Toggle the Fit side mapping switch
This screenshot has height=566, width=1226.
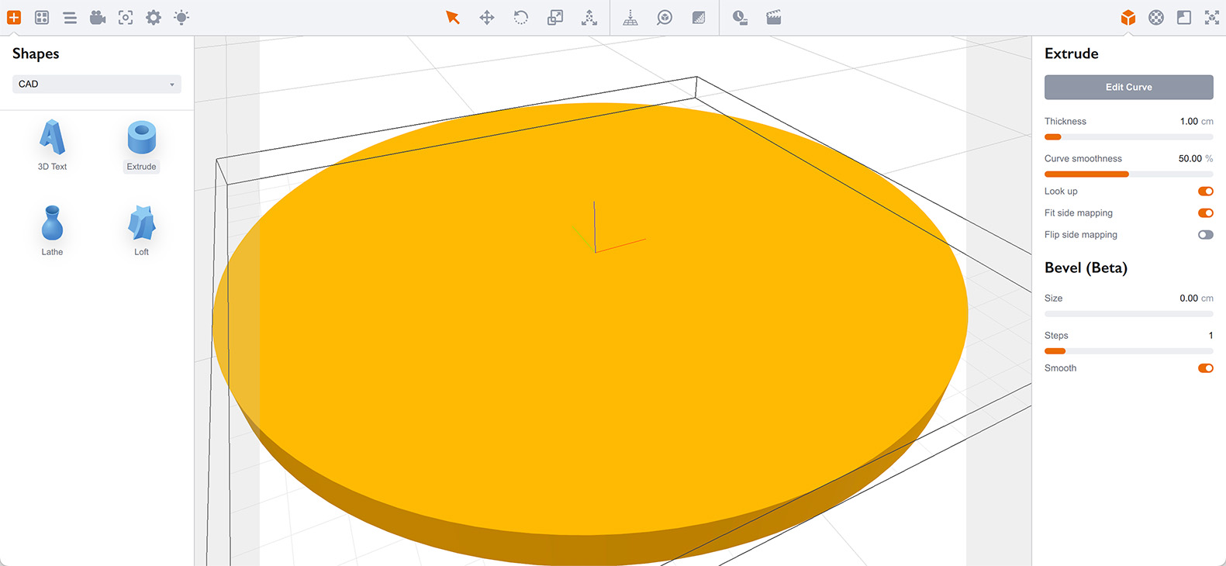point(1205,213)
